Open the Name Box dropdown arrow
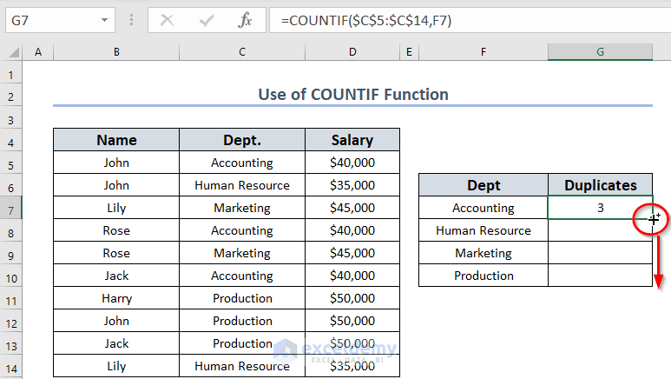The width and height of the screenshot is (671, 379). pos(105,19)
